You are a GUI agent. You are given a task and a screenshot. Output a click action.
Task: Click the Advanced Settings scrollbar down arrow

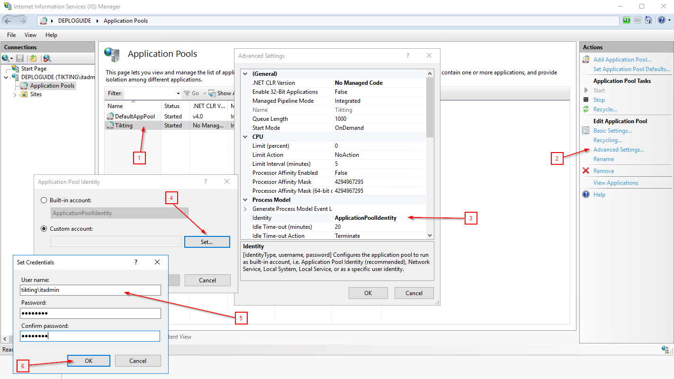pos(430,235)
